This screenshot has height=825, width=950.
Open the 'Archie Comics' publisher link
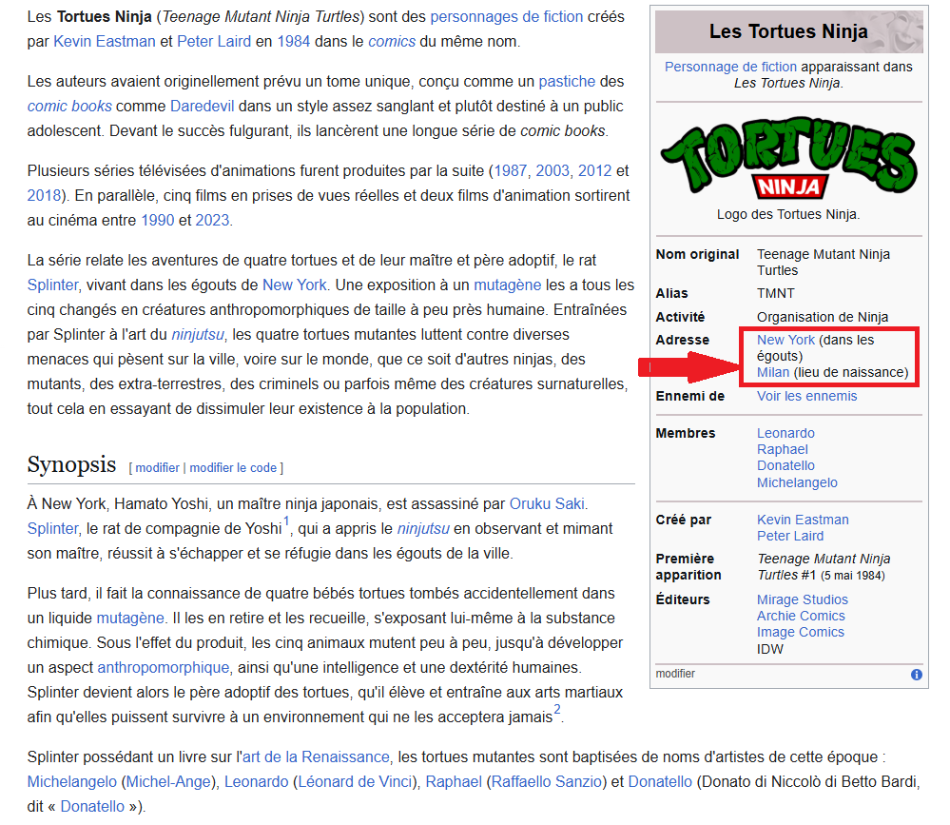pyautogui.click(x=801, y=616)
